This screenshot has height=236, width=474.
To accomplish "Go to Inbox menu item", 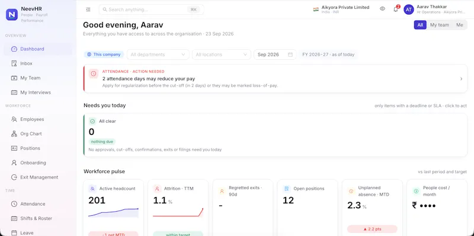I will (x=38, y=63).
